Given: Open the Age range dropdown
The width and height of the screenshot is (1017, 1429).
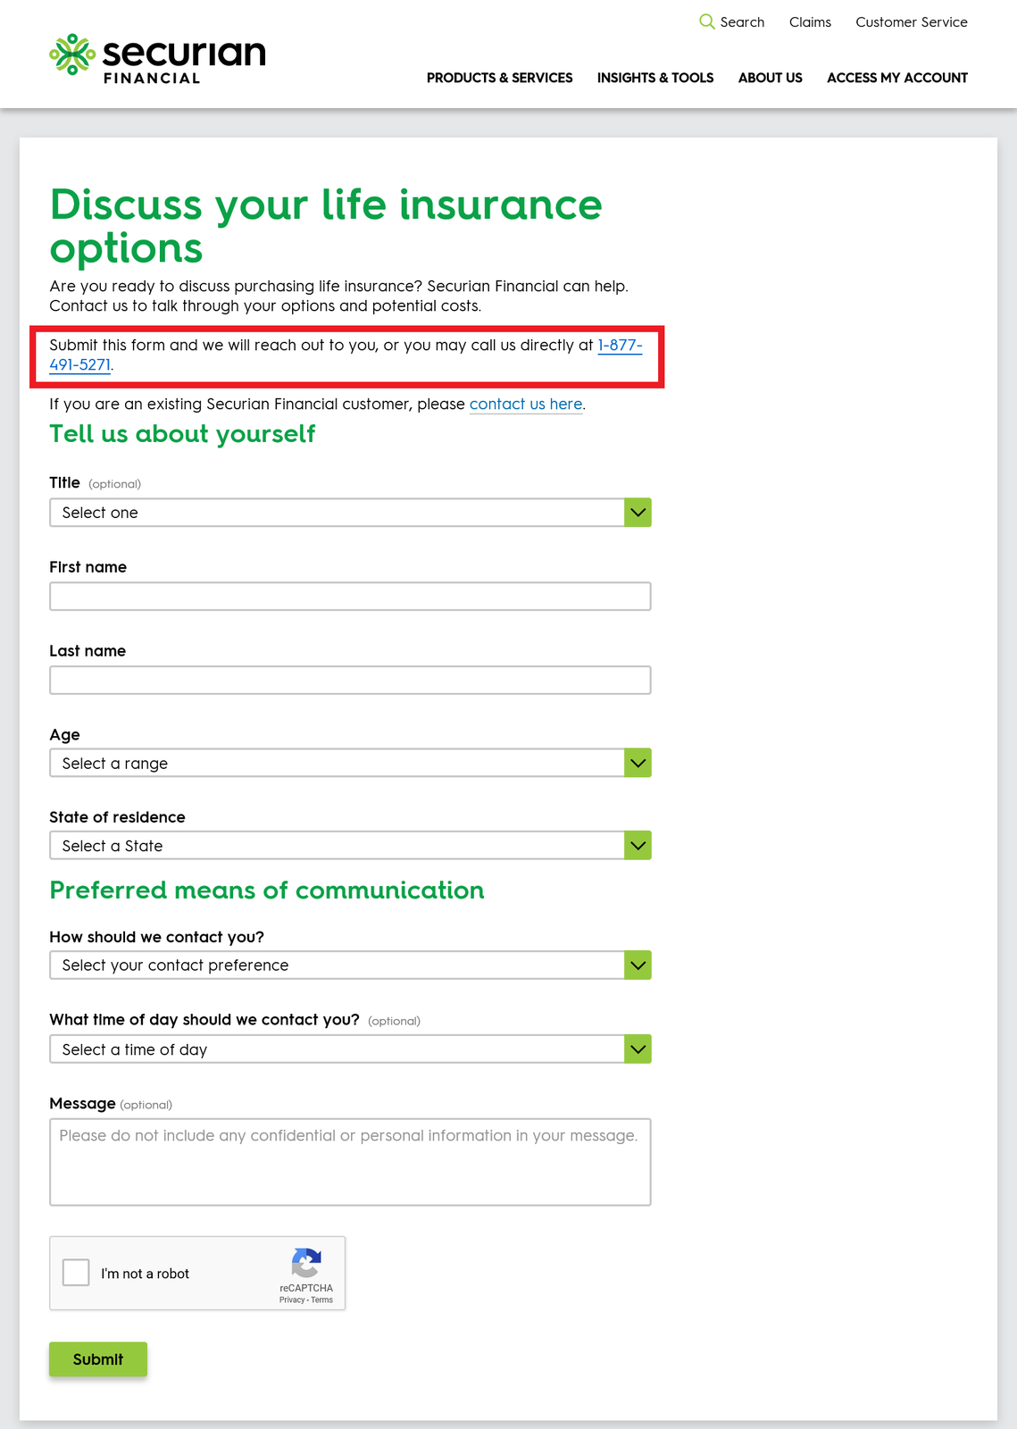Looking at the screenshot, I should [x=350, y=763].
